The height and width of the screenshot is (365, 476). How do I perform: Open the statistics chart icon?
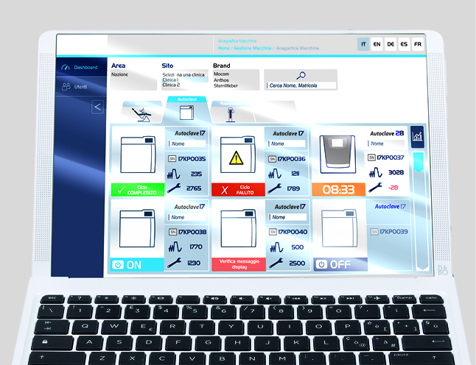pyautogui.click(x=418, y=136)
